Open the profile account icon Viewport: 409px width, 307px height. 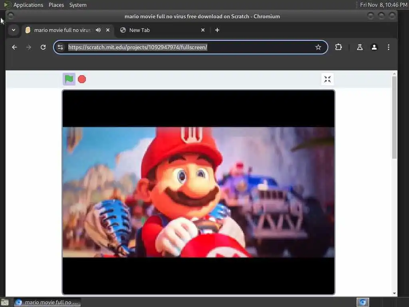374,47
